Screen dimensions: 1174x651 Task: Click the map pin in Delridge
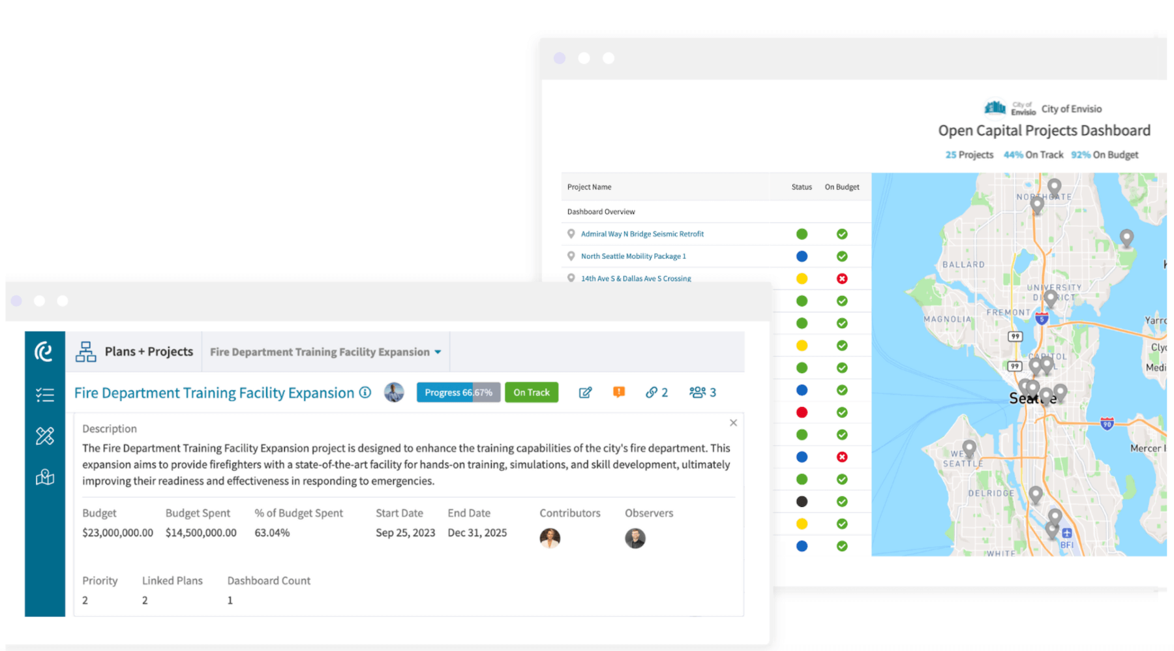click(1035, 495)
